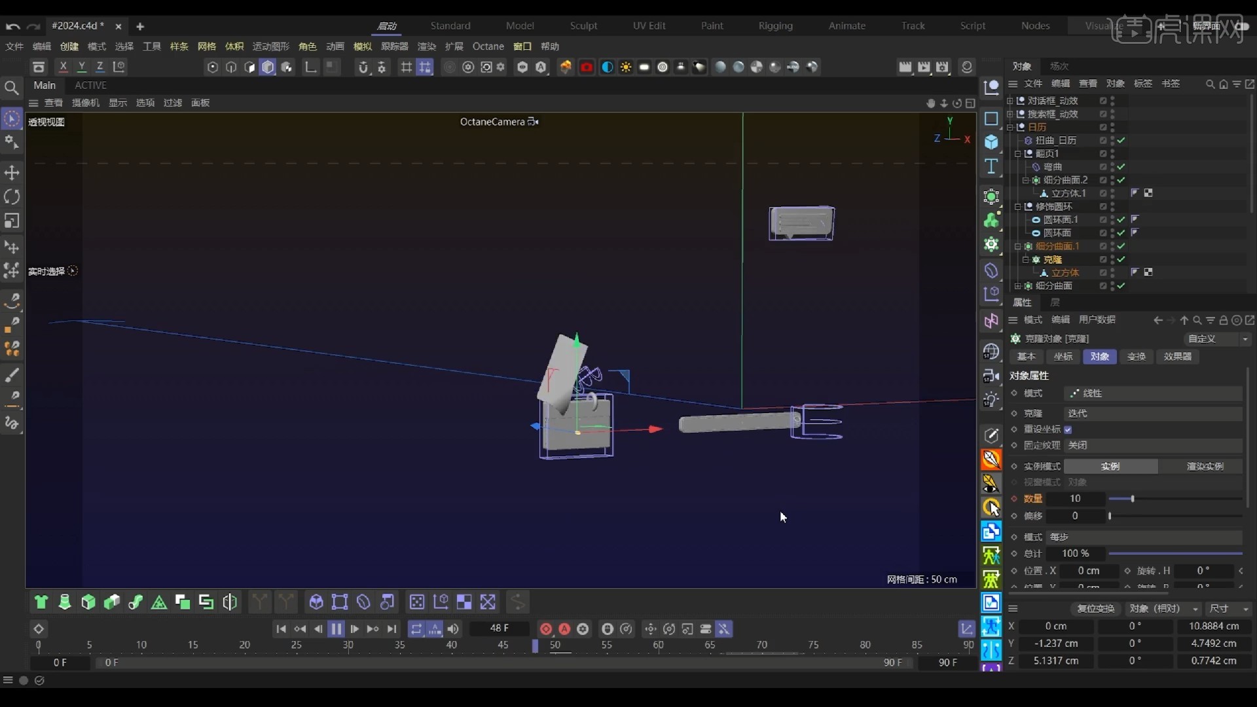Toggle Y axis lock
This screenshot has height=707, width=1257.
coord(81,67)
